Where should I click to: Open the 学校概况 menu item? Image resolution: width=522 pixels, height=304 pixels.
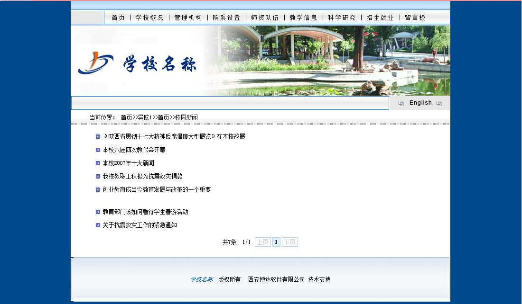(150, 18)
